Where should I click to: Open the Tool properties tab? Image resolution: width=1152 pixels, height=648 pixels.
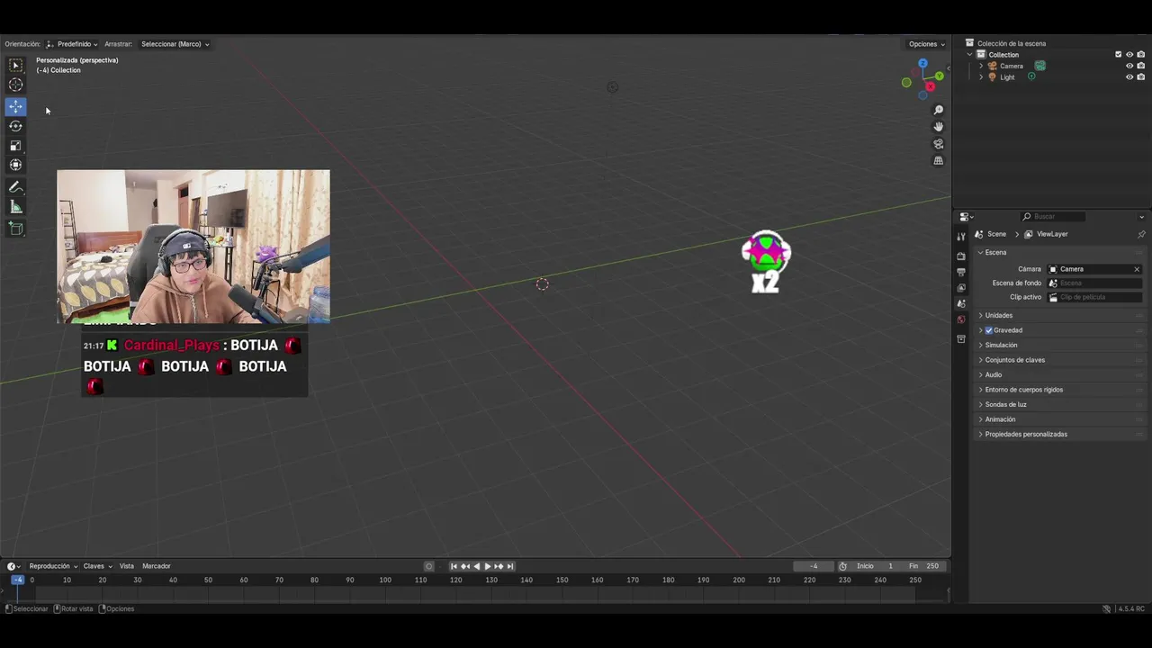tap(960, 236)
